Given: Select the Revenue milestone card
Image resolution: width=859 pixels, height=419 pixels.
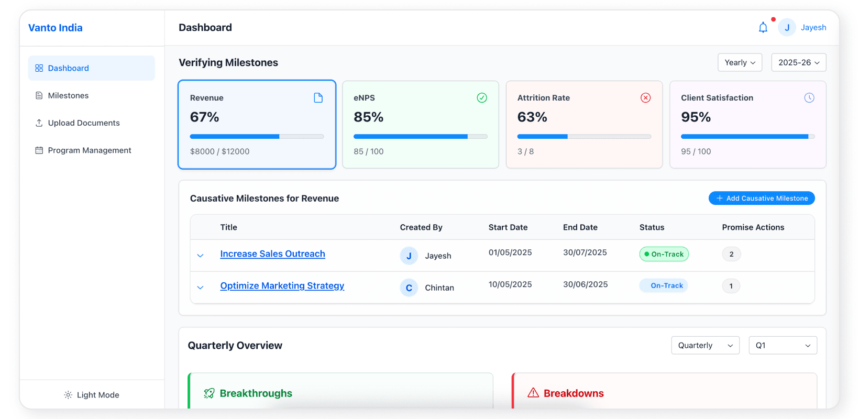Looking at the screenshot, I should pos(257,125).
